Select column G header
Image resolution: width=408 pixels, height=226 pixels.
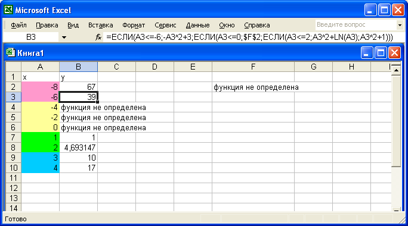point(314,67)
